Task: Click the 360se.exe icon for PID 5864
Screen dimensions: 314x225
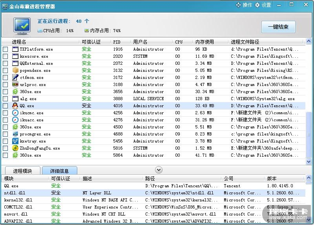Action: coord(15,155)
